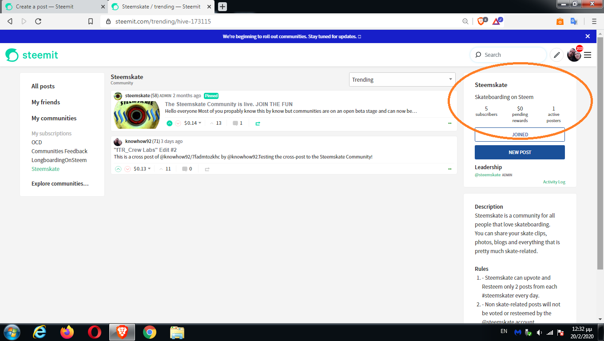This screenshot has width=604, height=341.
Task: Click the Steemit logo
Action: pyautogui.click(x=32, y=55)
